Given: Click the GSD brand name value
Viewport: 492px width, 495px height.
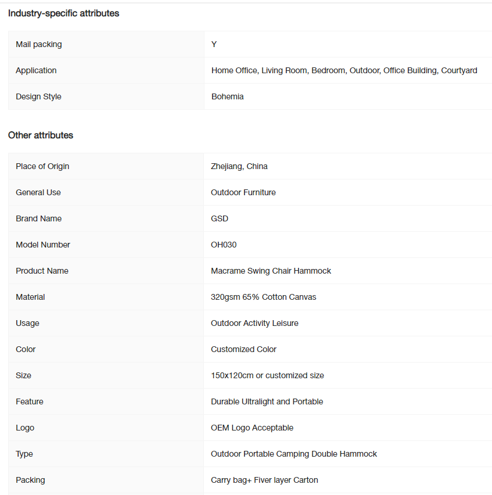Looking at the screenshot, I should point(220,219).
